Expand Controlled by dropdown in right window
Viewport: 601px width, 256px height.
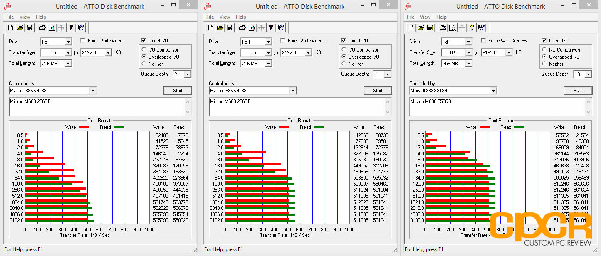pyautogui.click(x=493, y=91)
